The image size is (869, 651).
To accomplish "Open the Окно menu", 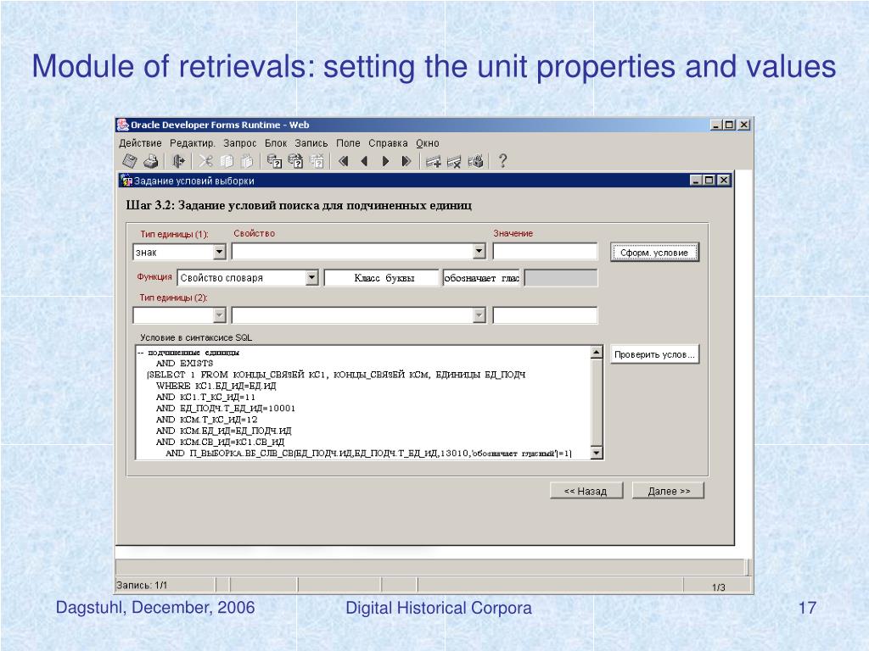I will coord(428,143).
